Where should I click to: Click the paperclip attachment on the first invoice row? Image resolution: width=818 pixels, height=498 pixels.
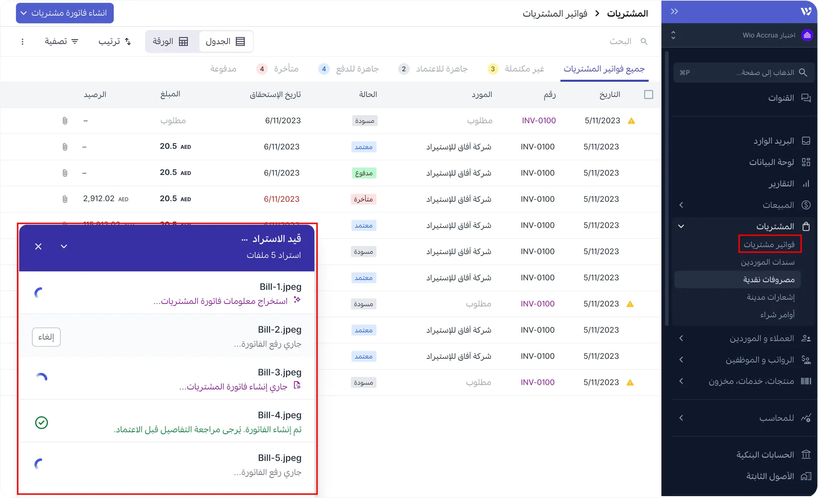tap(65, 120)
